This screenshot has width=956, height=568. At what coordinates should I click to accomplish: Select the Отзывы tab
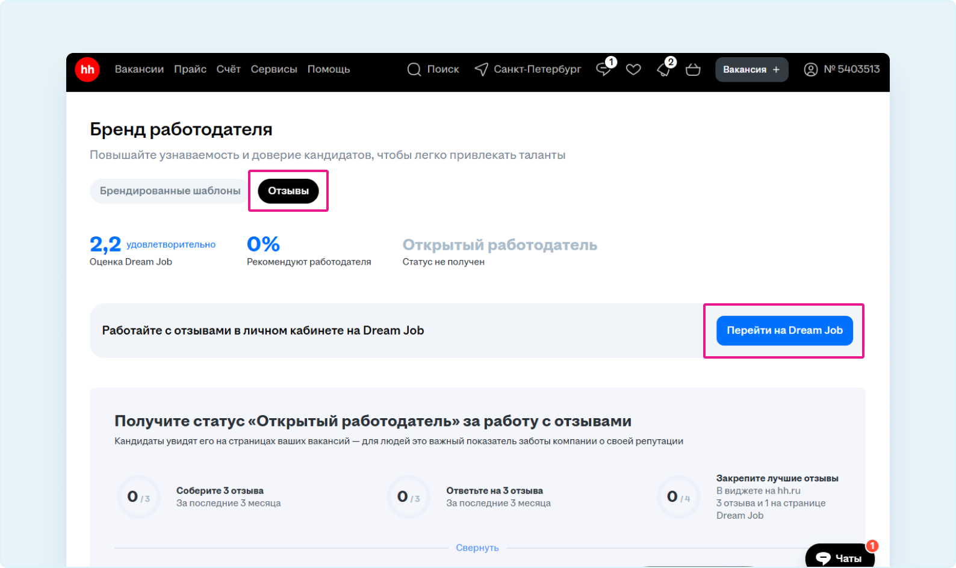point(288,191)
